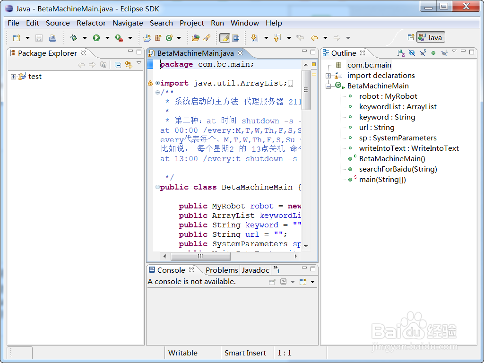Close the BetaMachineMain.java editor tab
This screenshot has width=484, height=363.
(x=240, y=53)
